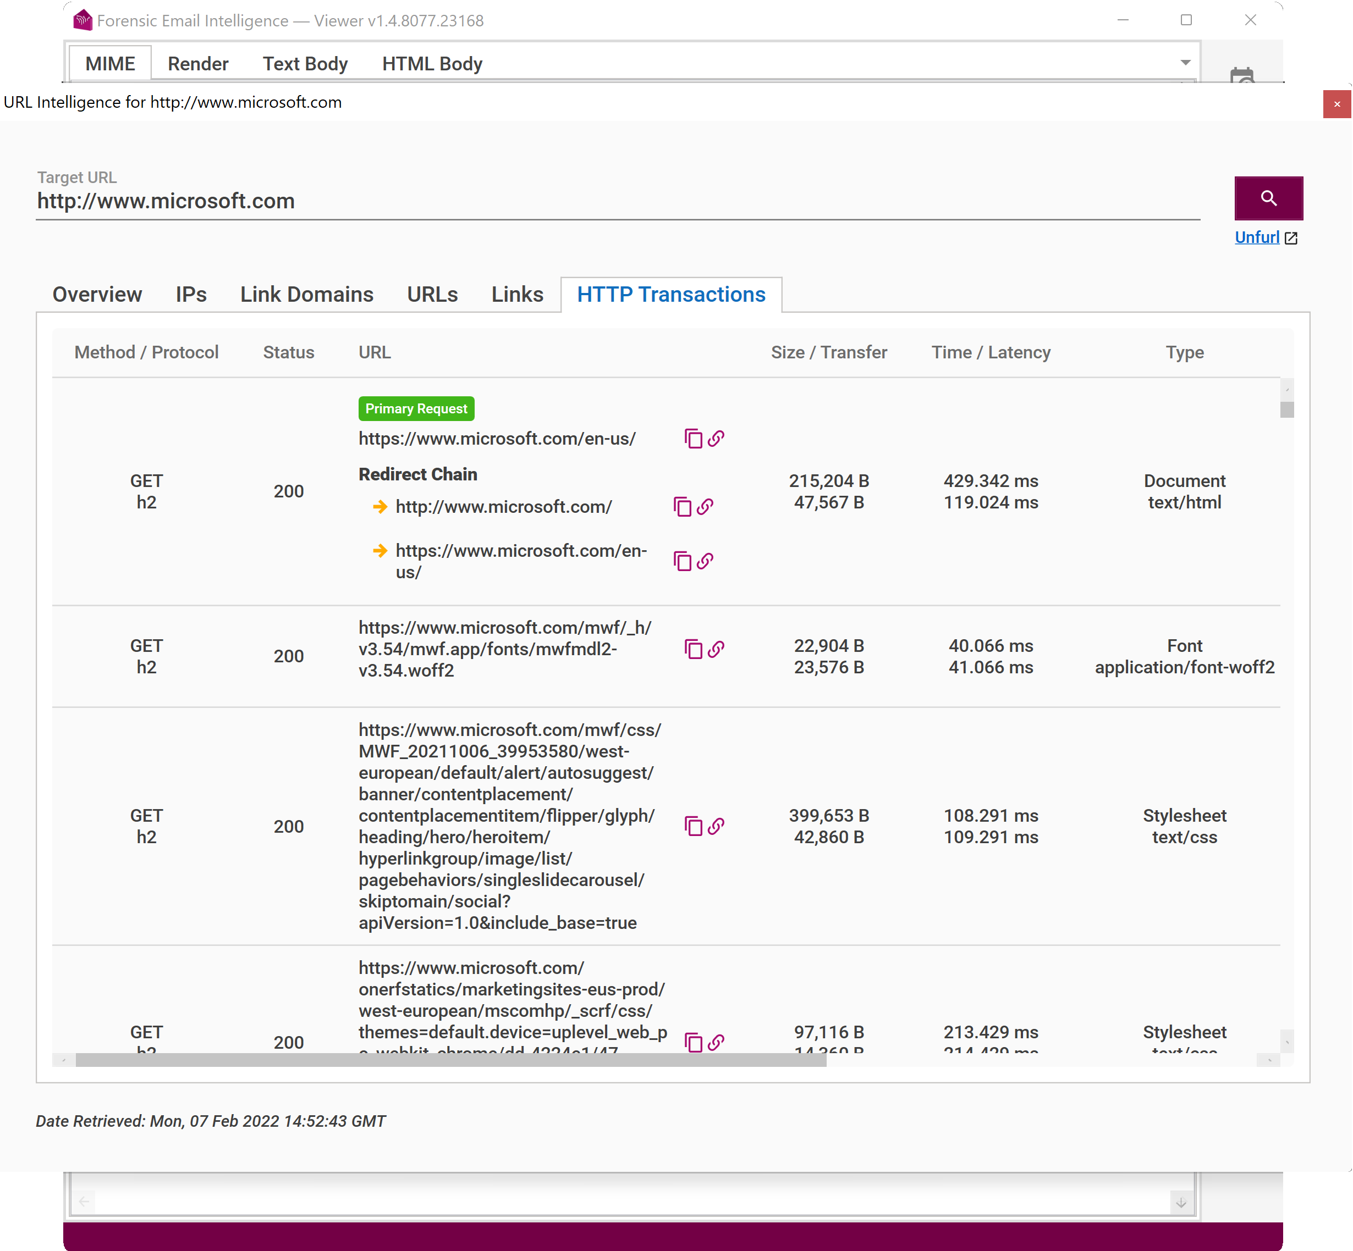Switch to the Link Domains tab
Image resolution: width=1353 pixels, height=1251 pixels.
306,295
